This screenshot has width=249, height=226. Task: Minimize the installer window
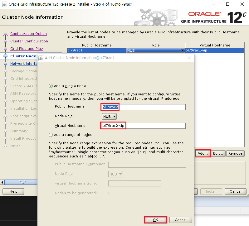tap(214, 4)
